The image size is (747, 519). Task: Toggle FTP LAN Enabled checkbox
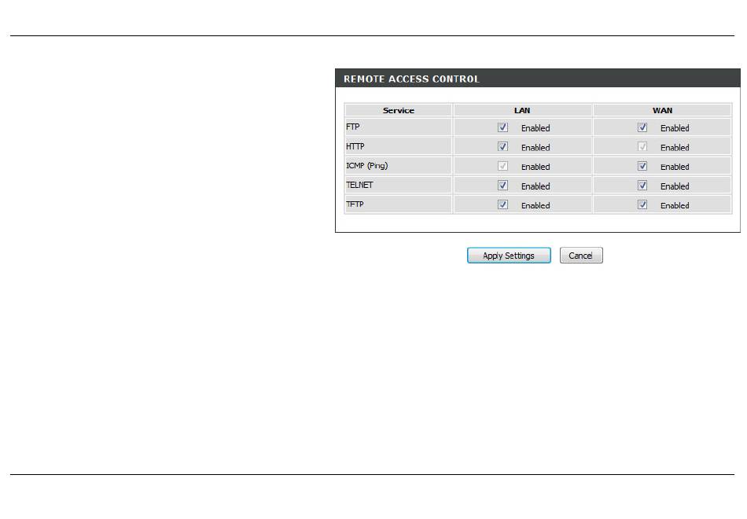(502, 127)
